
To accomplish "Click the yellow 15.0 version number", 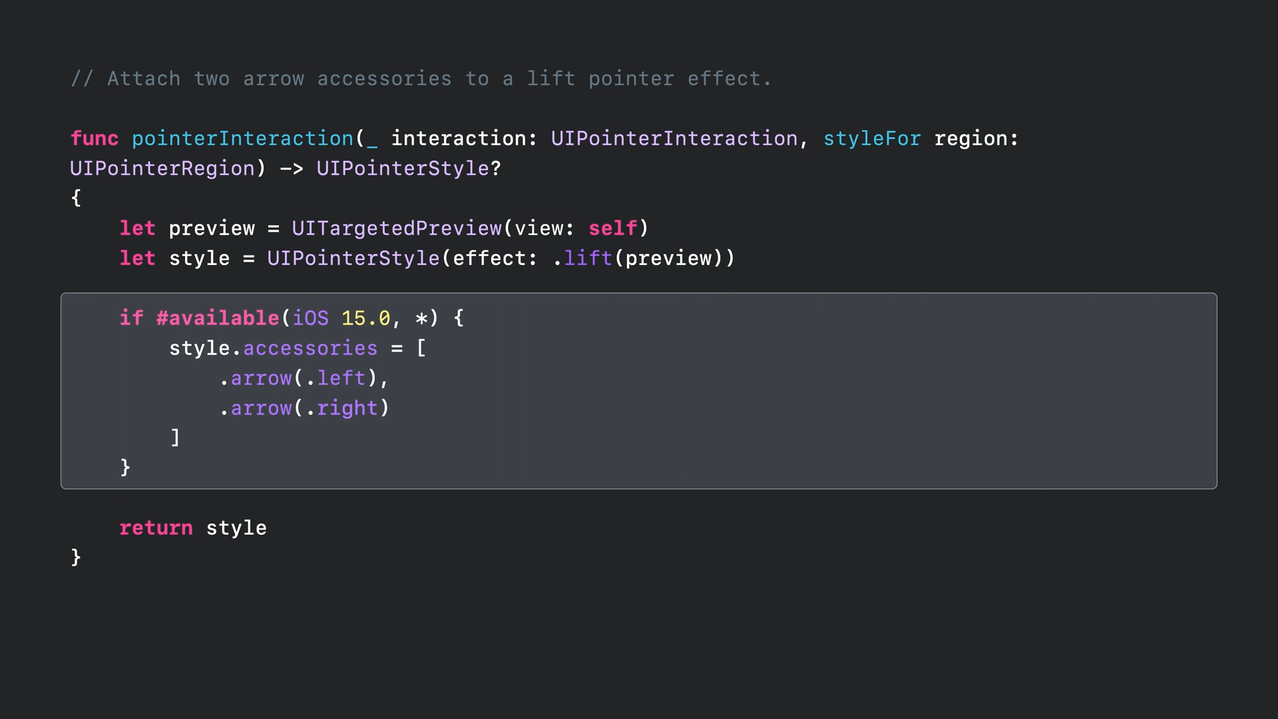I will 365,318.
